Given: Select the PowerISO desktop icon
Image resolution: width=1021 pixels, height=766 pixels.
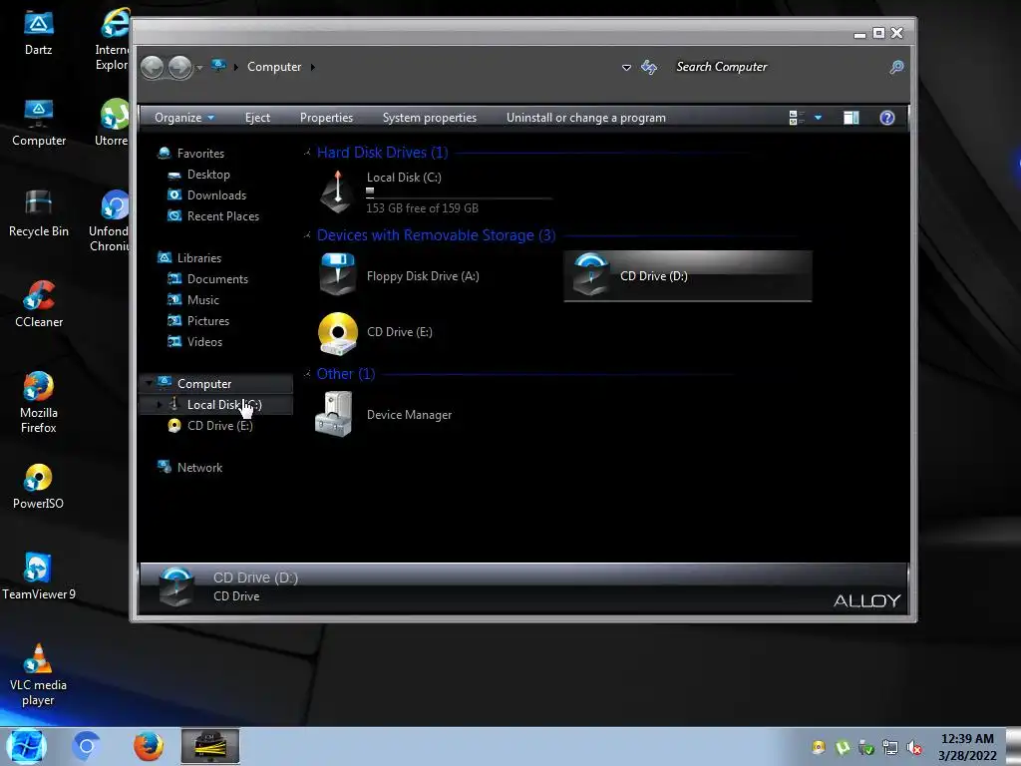Looking at the screenshot, I should 39,486.
